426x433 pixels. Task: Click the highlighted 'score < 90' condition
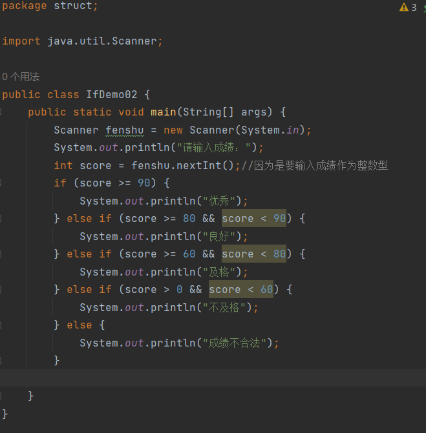point(253,218)
